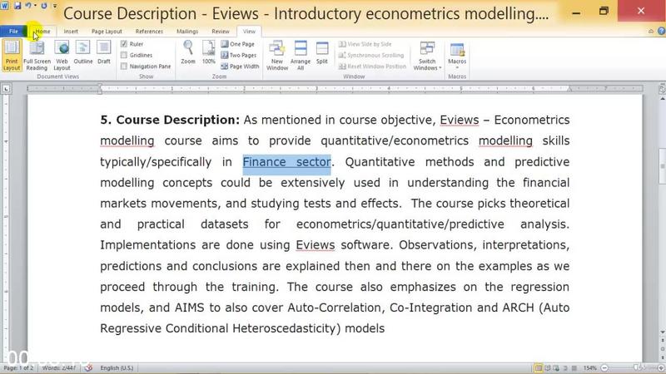Click Full Screen Reading icon in status bar

(548, 368)
